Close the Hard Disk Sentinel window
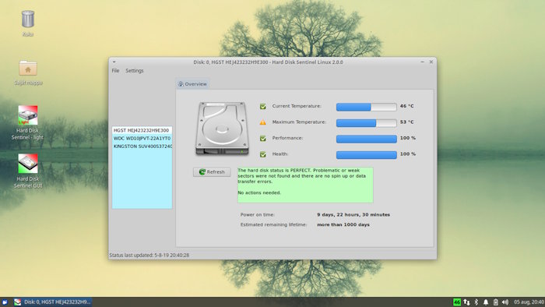This screenshot has width=545, height=307. (x=431, y=62)
